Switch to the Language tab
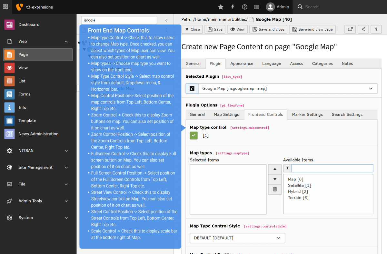 coord(272,64)
